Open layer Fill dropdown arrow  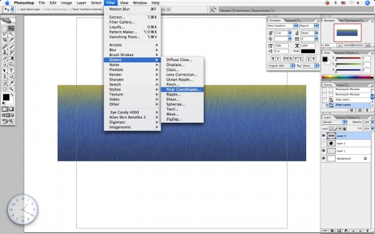pyautogui.click(x=372, y=129)
